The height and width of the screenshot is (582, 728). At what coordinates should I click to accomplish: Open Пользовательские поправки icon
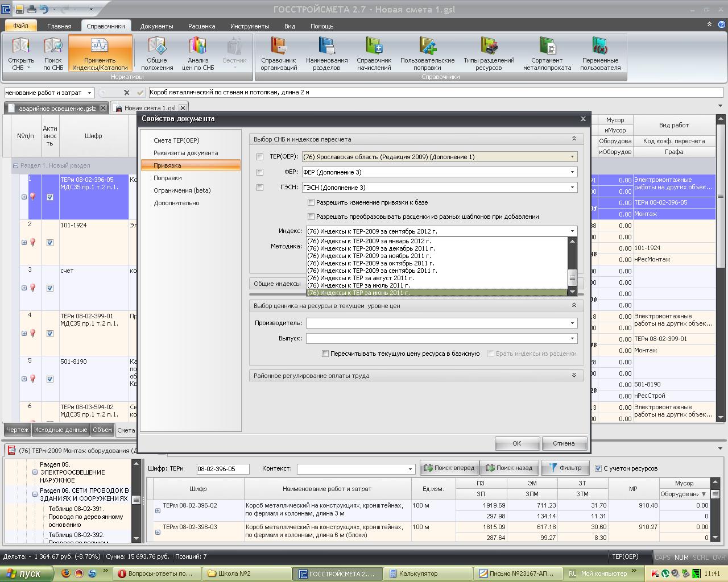(x=427, y=54)
